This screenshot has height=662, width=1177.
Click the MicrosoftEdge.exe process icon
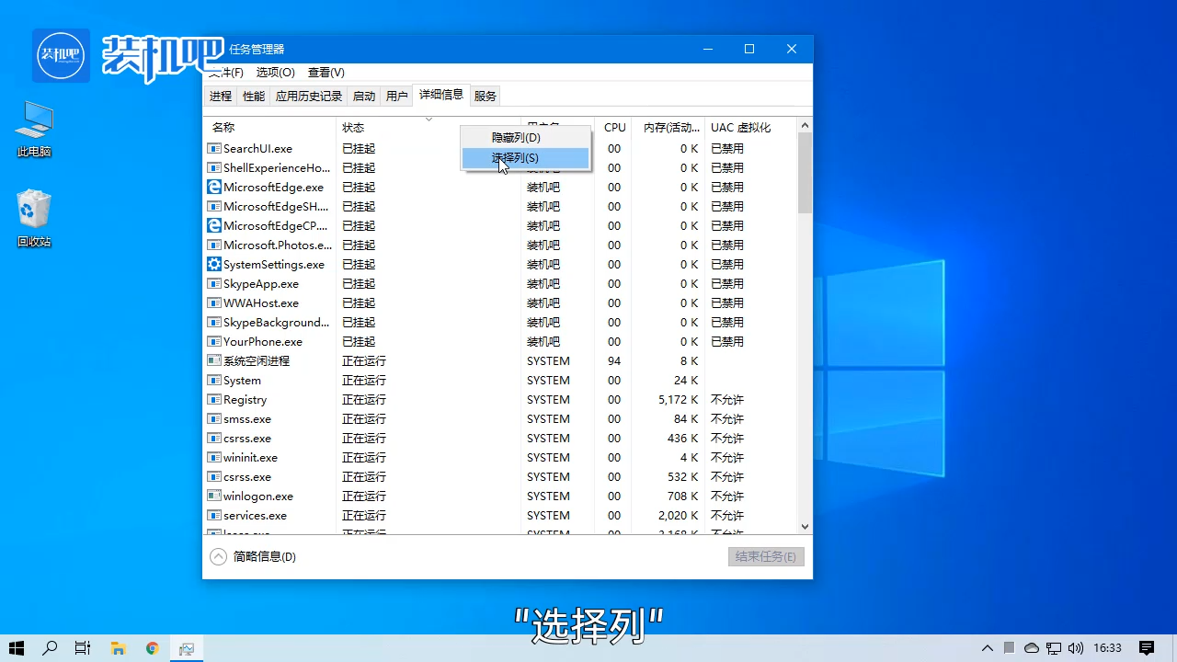tap(214, 187)
